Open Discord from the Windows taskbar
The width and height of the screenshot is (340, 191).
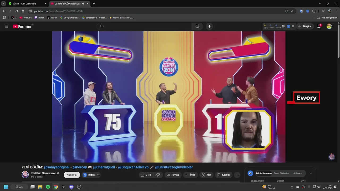click(71, 187)
